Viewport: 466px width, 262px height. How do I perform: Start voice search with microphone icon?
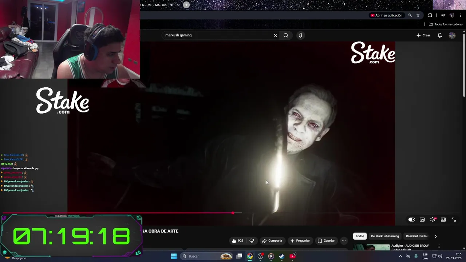point(300,35)
